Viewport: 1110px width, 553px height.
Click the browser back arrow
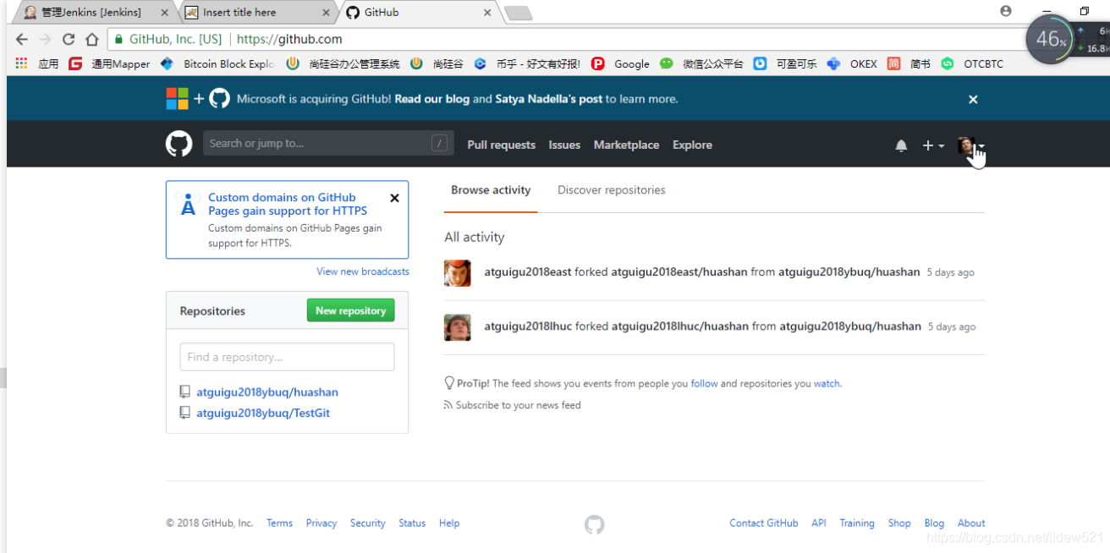[22, 39]
